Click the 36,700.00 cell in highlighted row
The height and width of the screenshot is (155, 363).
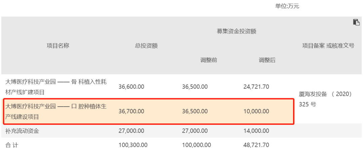tap(131, 111)
